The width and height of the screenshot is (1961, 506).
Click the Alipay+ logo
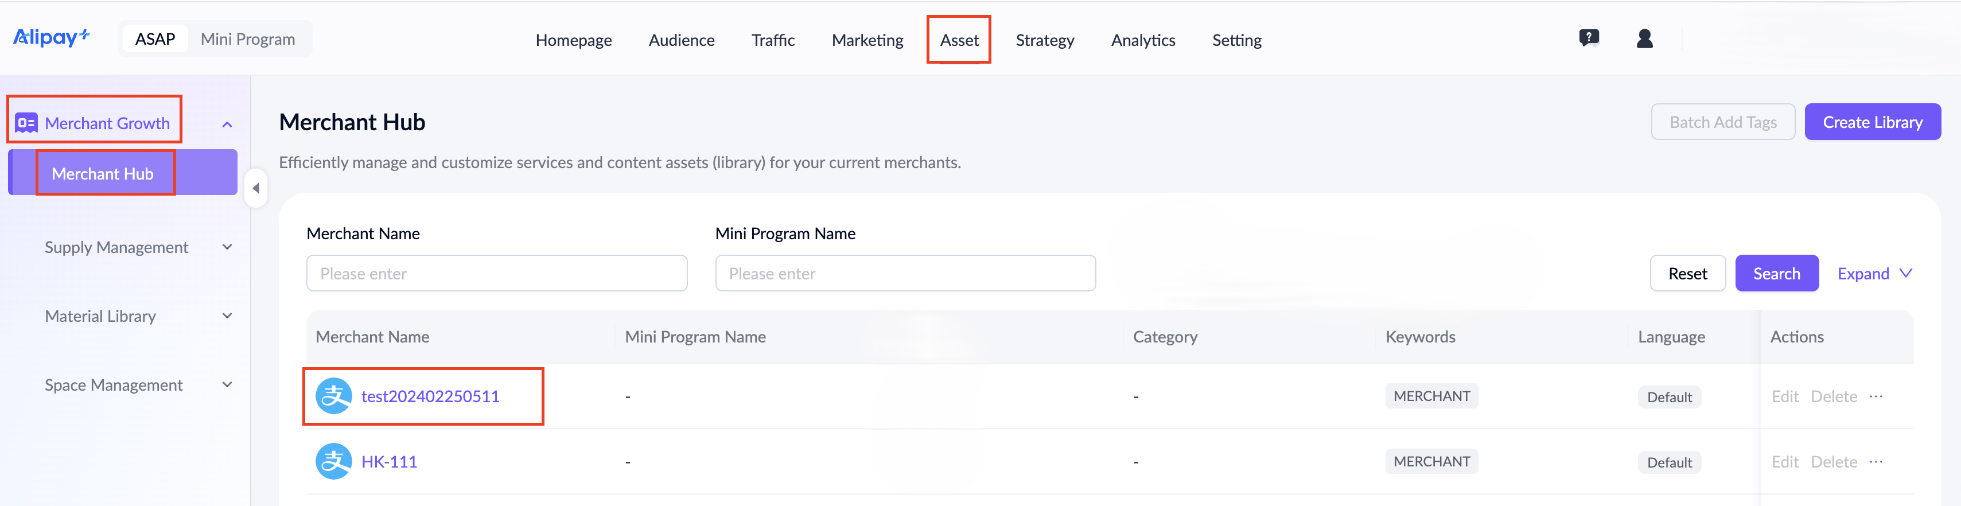coord(52,37)
